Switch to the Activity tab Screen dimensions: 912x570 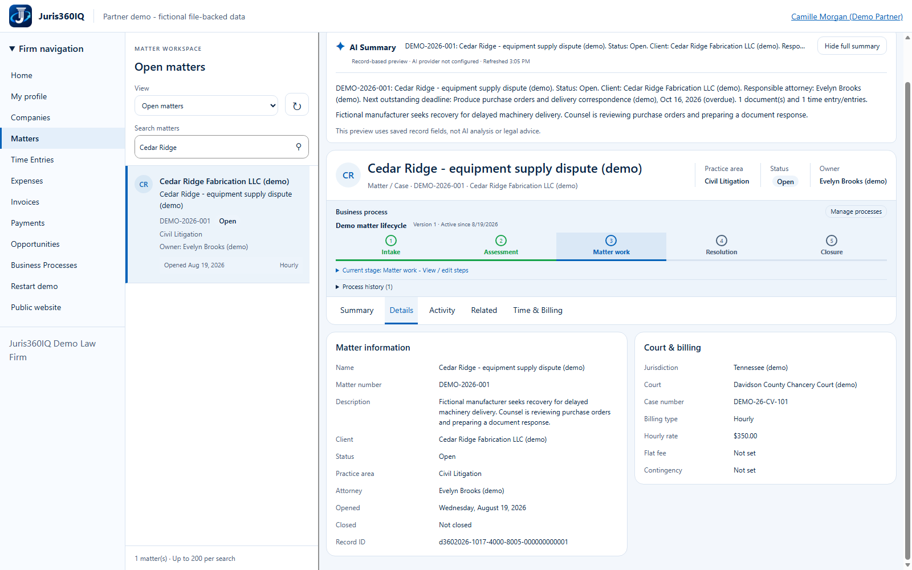click(x=442, y=310)
